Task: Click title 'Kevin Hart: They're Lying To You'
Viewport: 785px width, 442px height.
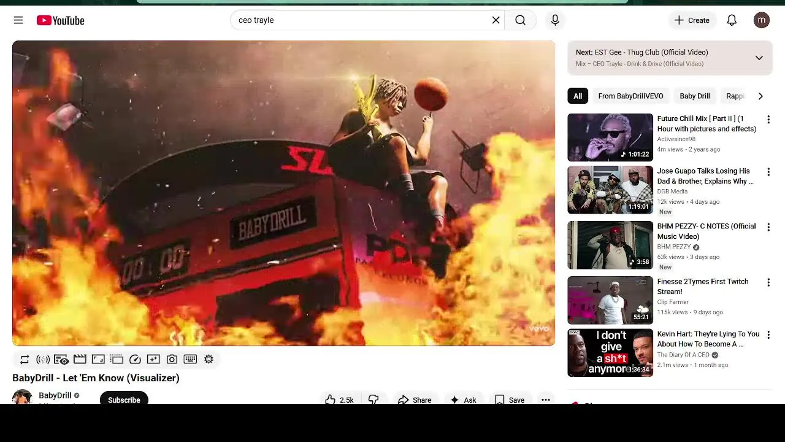Action: coord(708,339)
